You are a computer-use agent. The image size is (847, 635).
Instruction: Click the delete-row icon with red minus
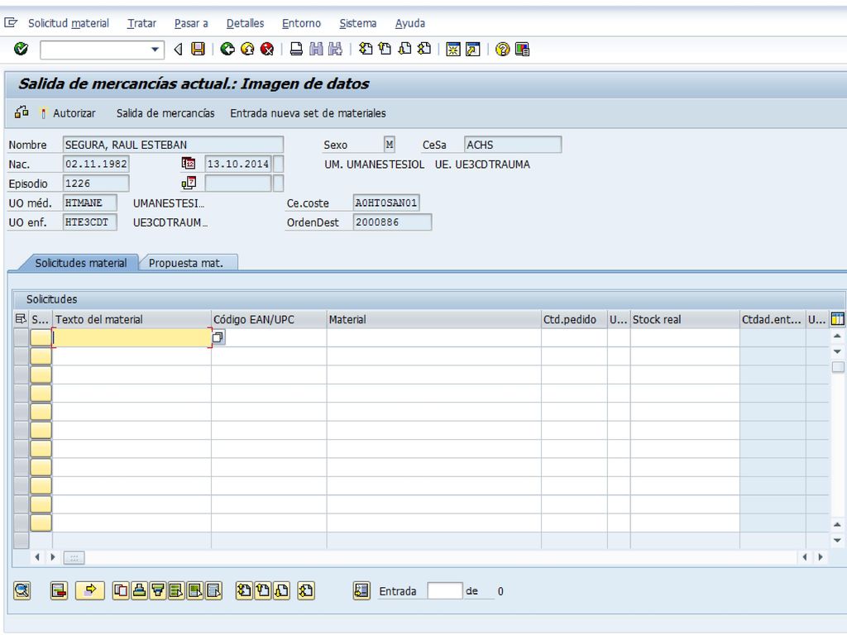pos(59,590)
